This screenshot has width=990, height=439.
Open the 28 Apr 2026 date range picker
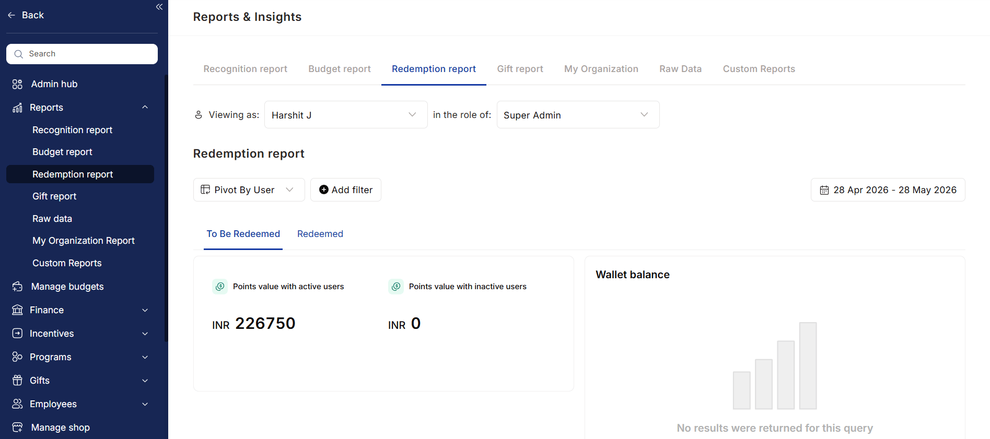pyautogui.click(x=888, y=190)
